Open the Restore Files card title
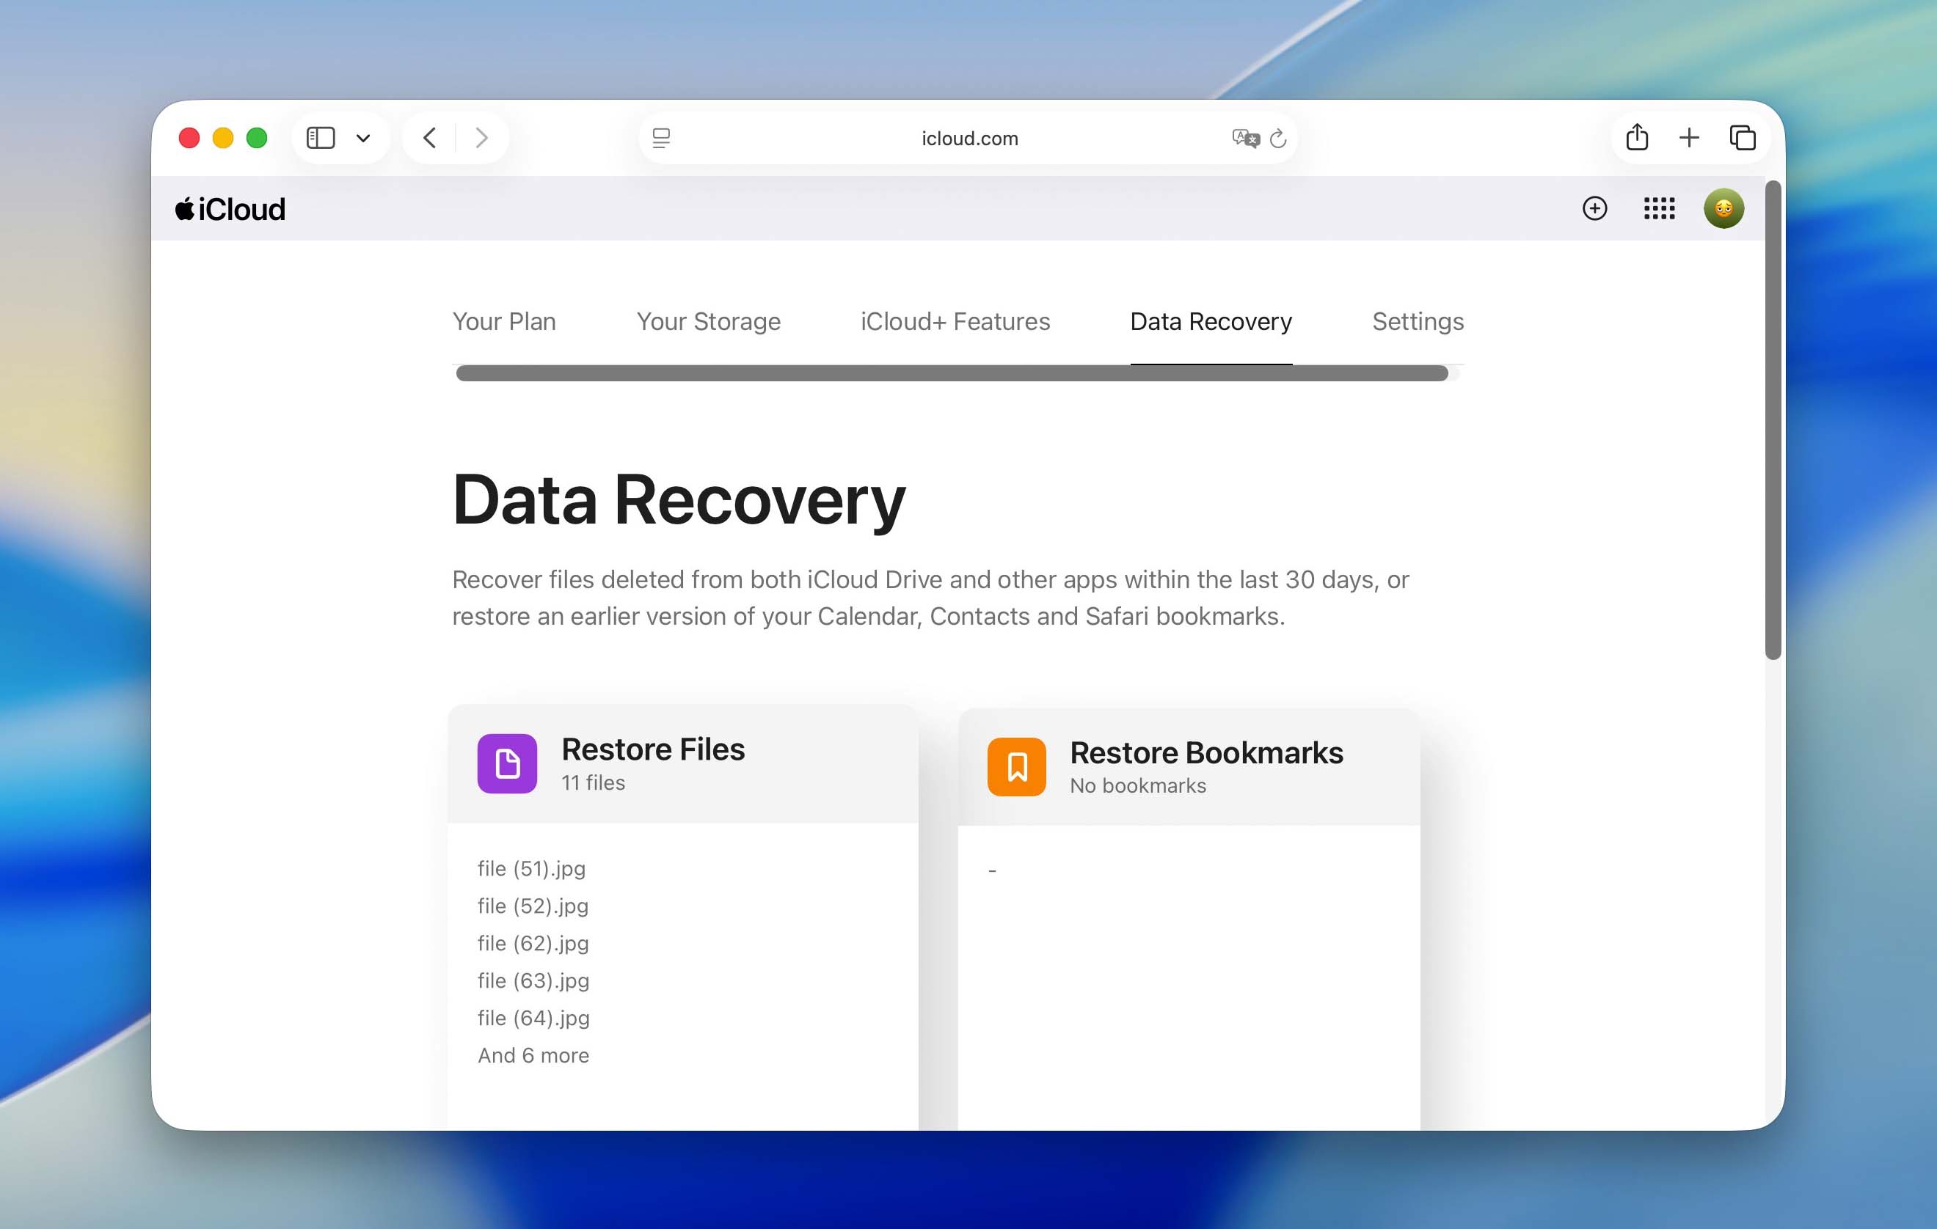This screenshot has width=1937, height=1229. coord(653,749)
